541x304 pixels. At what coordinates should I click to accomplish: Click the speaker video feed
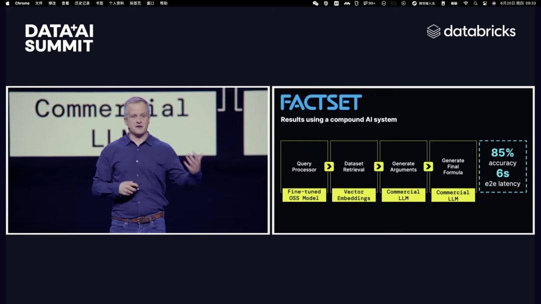coord(138,160)
